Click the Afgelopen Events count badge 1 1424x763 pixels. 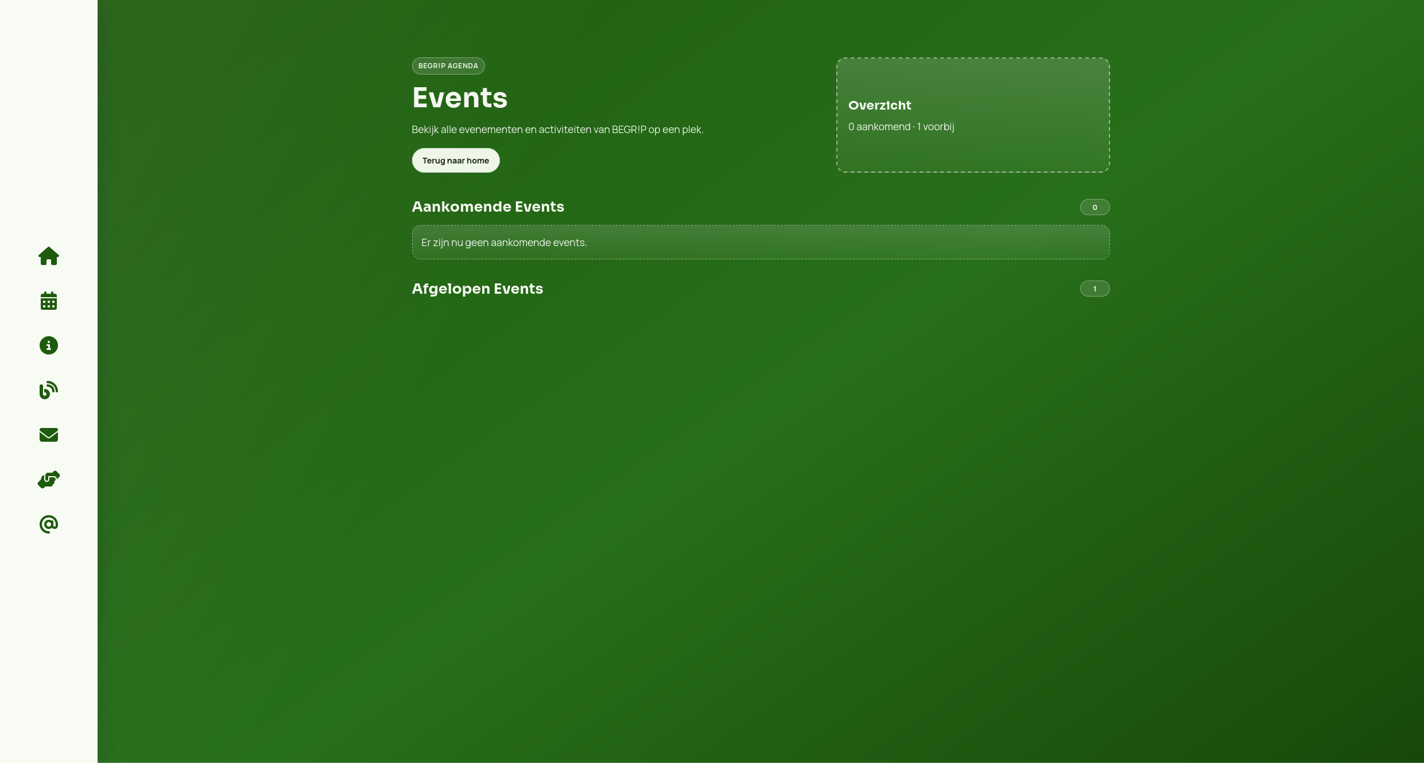(1095, 289)
